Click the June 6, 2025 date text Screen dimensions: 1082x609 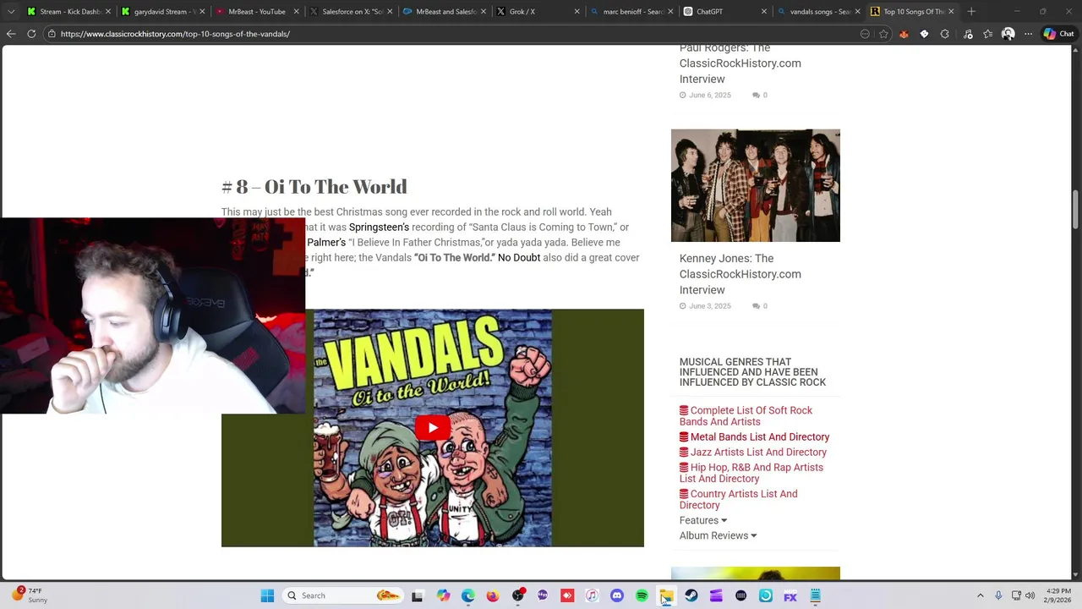tap(709, 96)
